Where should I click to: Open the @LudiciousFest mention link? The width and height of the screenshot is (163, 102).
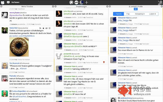19,96
